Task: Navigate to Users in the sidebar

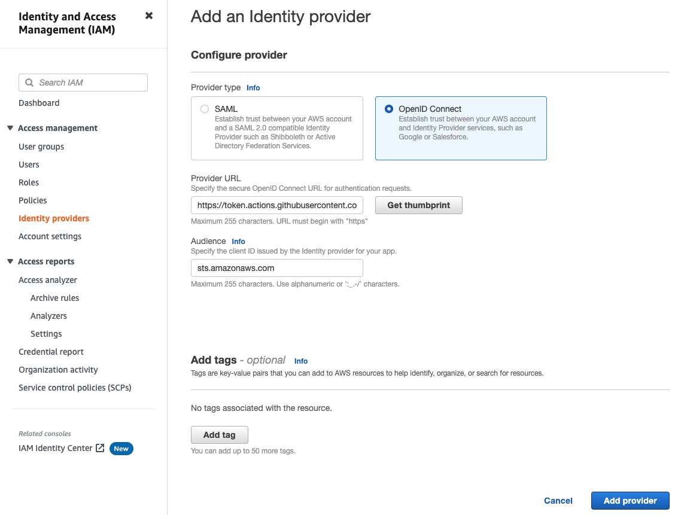Action: tap(29, 164)
